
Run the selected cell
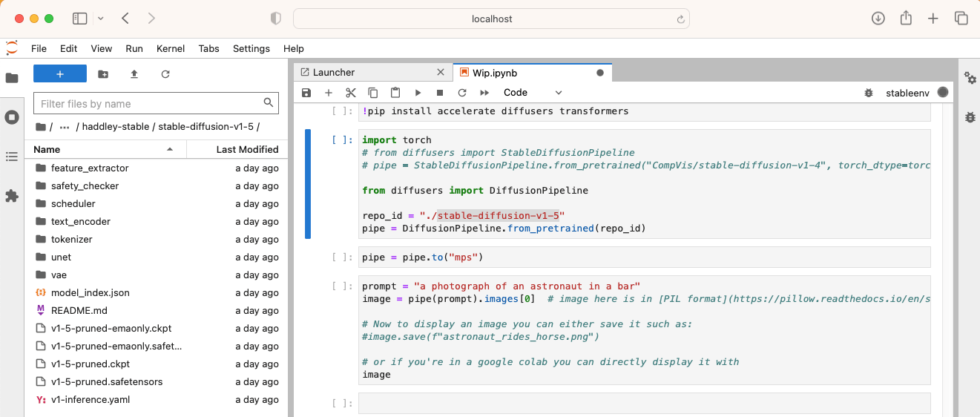418,93
